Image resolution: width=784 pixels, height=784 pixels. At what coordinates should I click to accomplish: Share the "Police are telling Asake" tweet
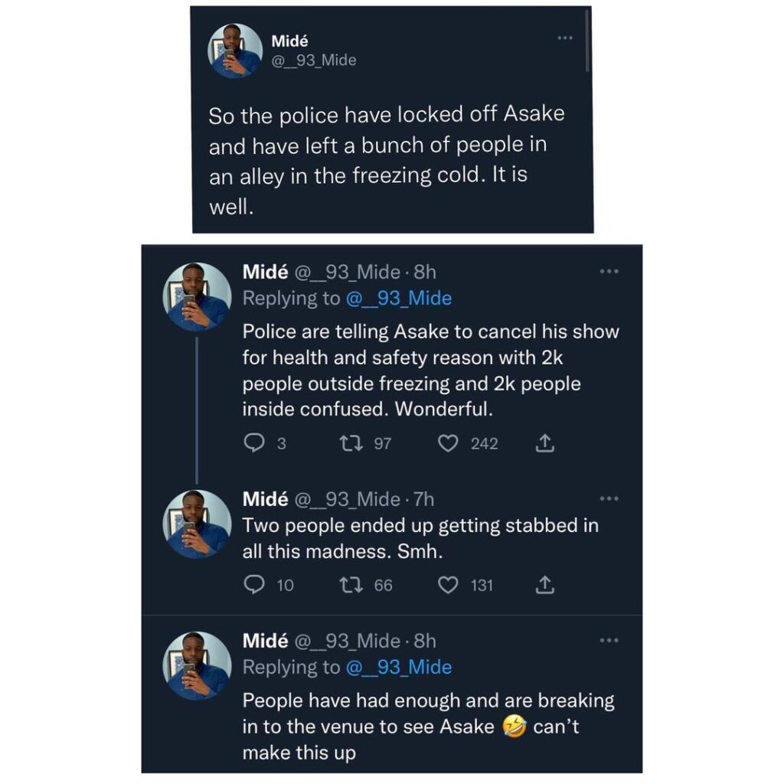pos(546,443)
